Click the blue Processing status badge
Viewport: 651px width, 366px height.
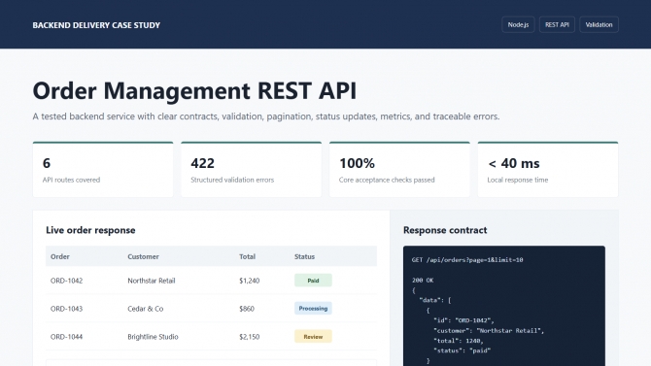313,309
